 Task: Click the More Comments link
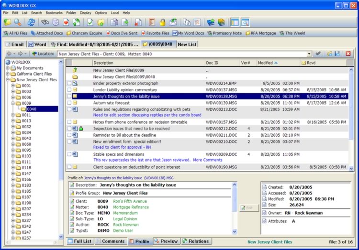pyautogui.click(x=207, y=160)
